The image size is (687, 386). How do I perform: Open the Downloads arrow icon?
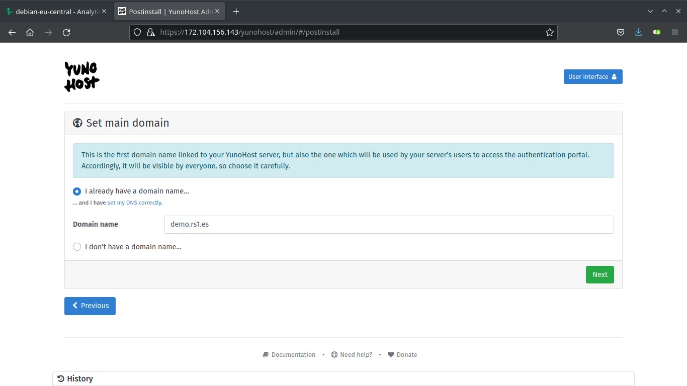[x=638, y=32]
